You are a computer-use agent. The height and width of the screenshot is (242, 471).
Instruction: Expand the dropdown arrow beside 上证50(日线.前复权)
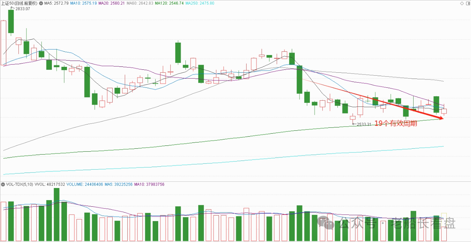pos(41,3)
